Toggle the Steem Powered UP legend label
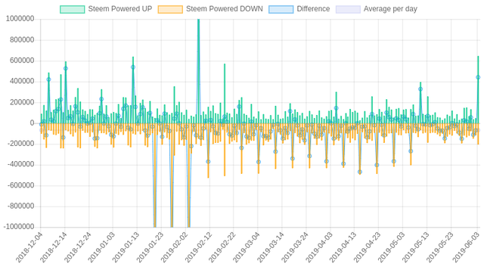The image size is (484, 273). (x=120, y=9)
